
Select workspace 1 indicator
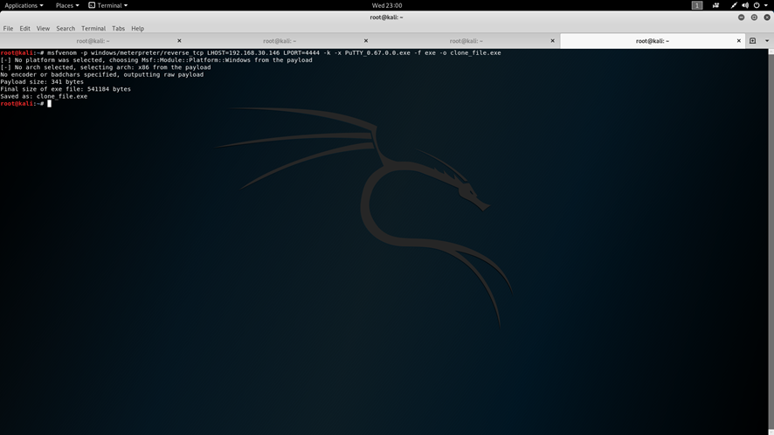[x=696, y=5]
